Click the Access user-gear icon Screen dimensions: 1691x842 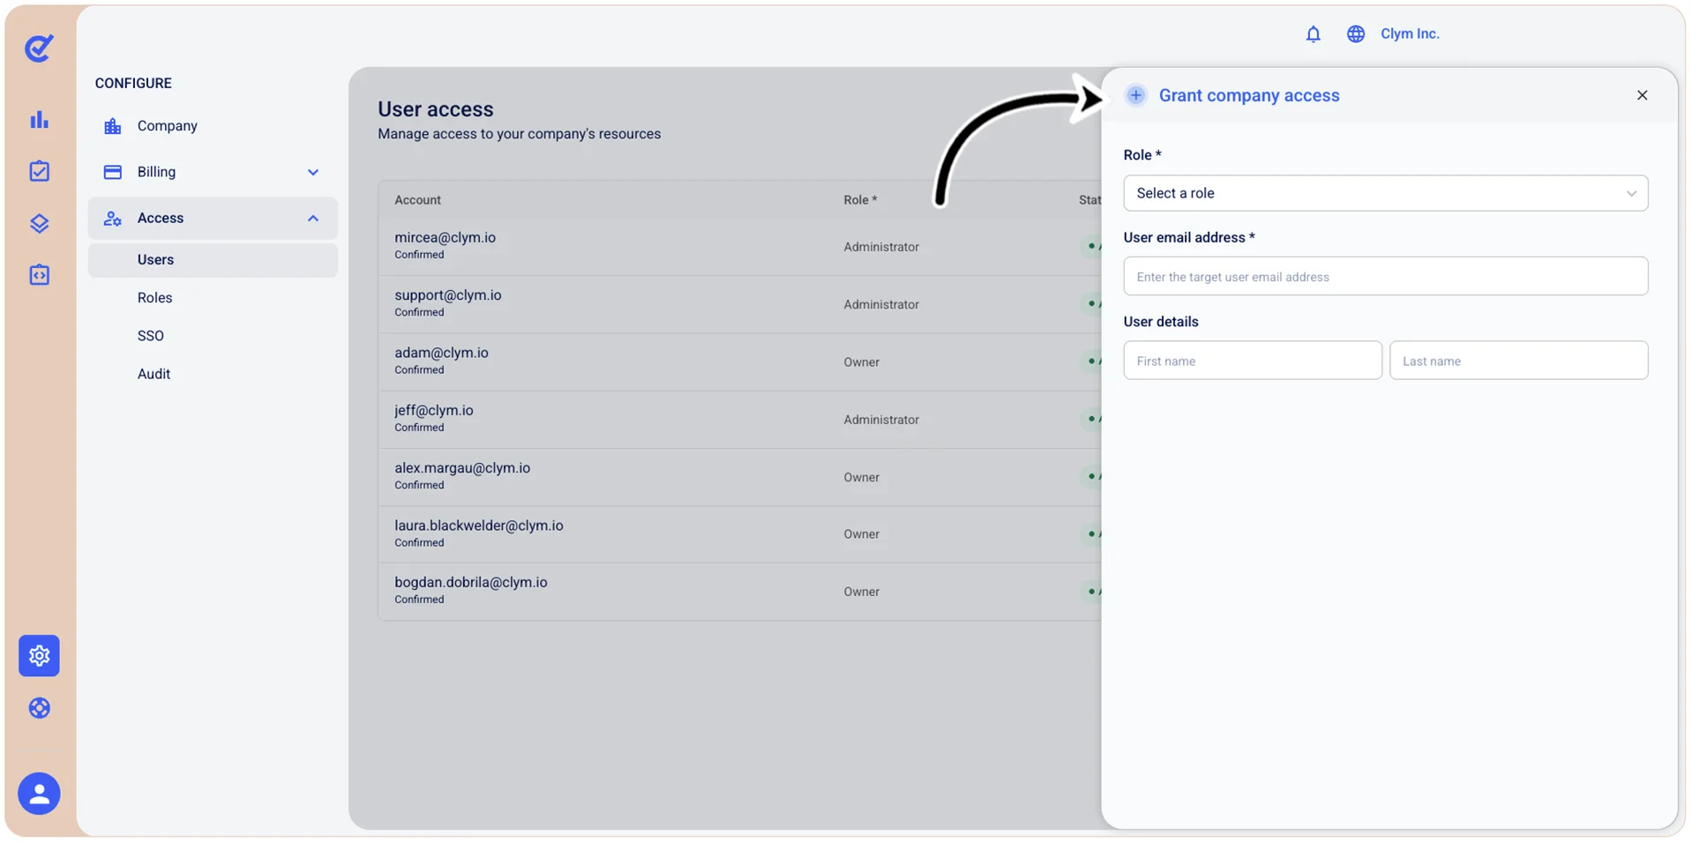click(113, 219)
